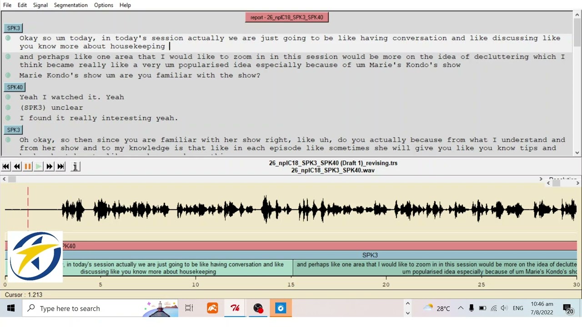
Task: Click the green play button
Action: pyautogui.click(x=39, y=167)
